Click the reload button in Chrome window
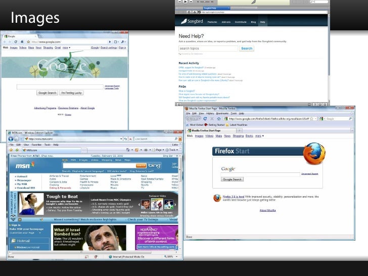This screenshot has height=276, width=368. 16,42
